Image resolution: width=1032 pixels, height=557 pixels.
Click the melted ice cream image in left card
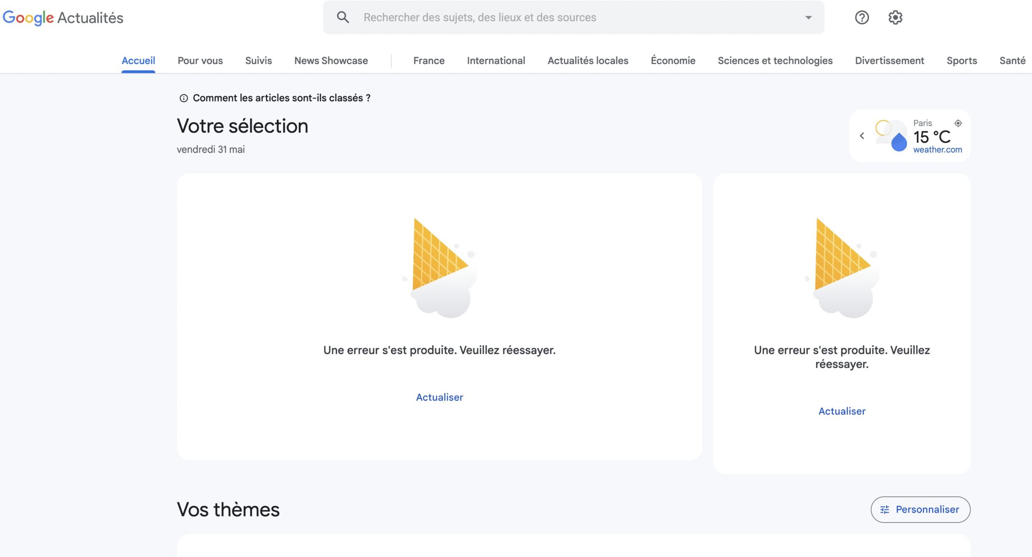[x=440, y=268]
